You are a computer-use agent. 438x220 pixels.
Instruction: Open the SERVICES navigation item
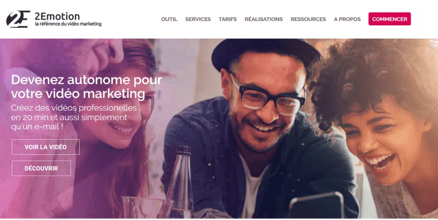(x=198, y=19)
